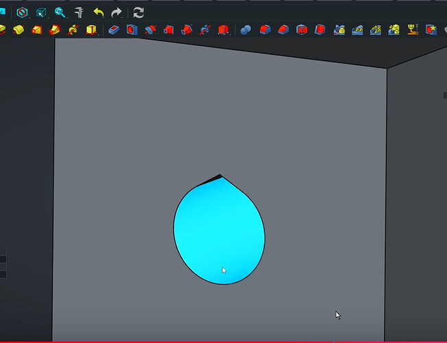This screenshot has height=343, width=447.
Task: Select the Pocket tool icon
Action: tap(114, 29)
